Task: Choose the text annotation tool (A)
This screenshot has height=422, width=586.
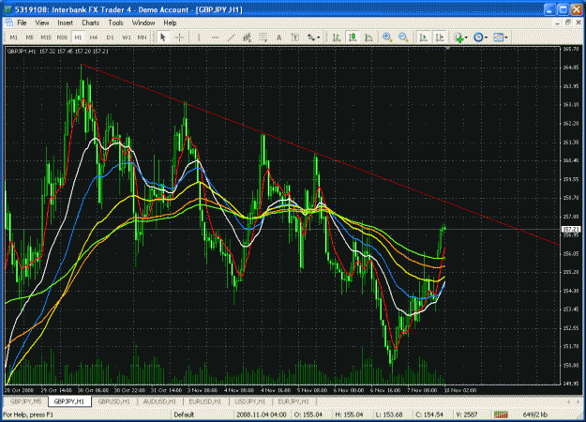Action: pos(278,38)
